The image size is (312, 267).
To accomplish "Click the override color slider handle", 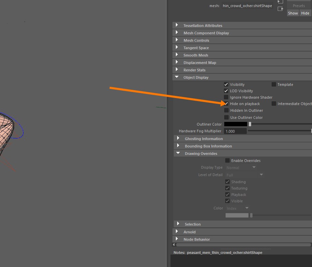I will pos(251,215).
